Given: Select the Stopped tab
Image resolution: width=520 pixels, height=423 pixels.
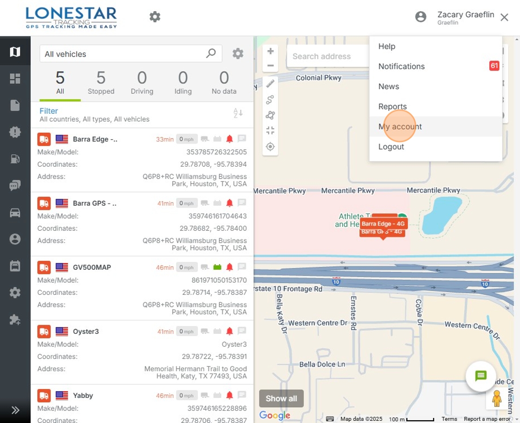Looking at the screenshot, I should click(x=101, y=83).
